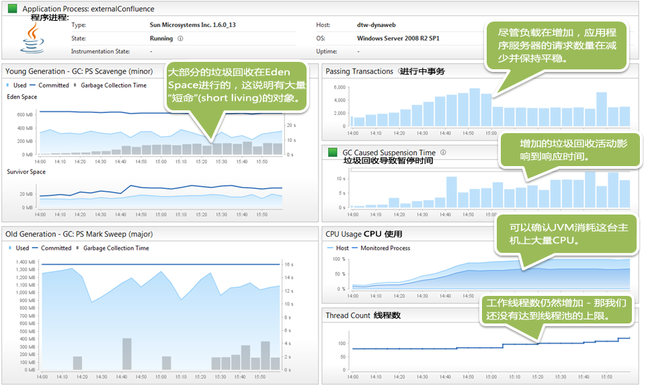
Task: Click the Type: label
Action: [79, 25]
